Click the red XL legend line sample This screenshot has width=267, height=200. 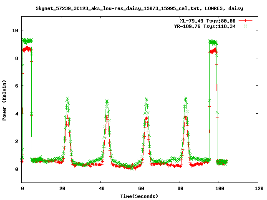coord(245,21)
